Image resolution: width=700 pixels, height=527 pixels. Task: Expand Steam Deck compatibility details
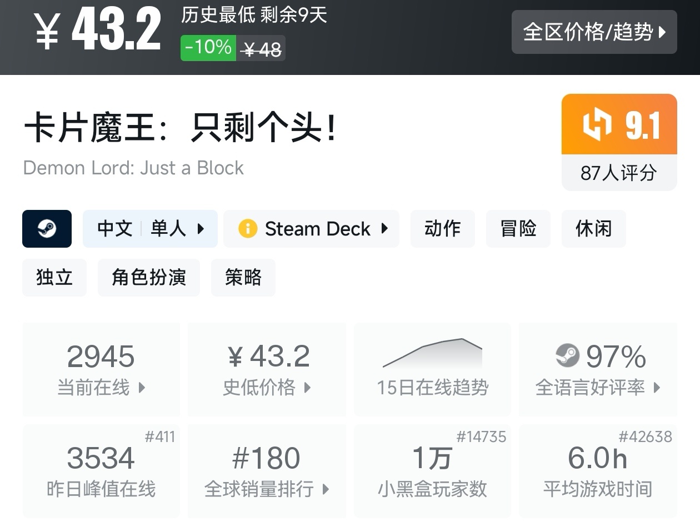(311, 229)
